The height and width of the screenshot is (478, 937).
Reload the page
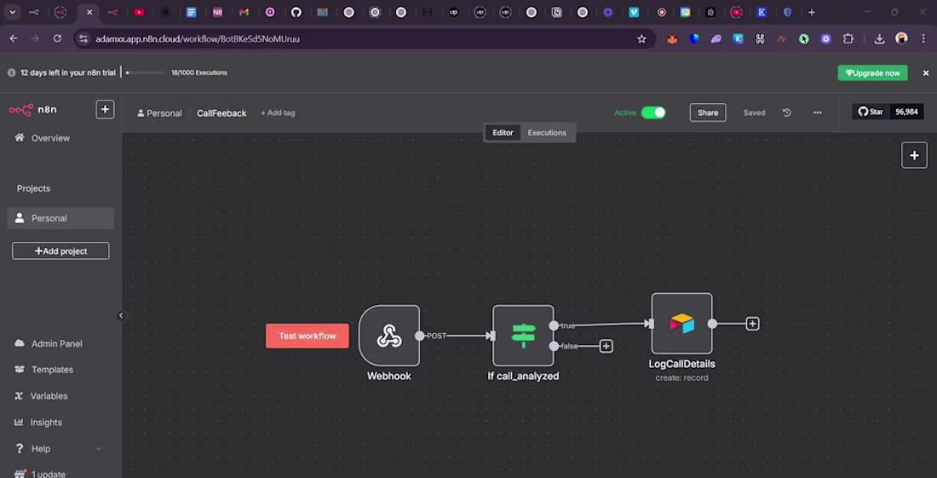pos(57,38)
